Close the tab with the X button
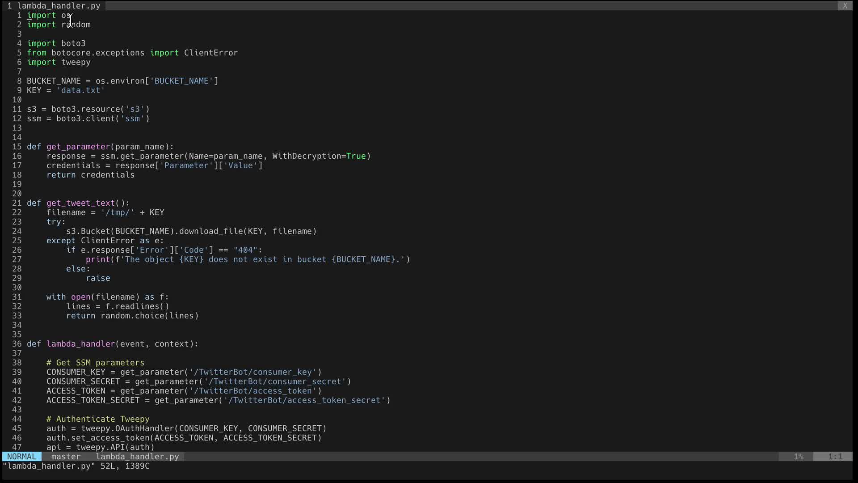 point(845,6)
